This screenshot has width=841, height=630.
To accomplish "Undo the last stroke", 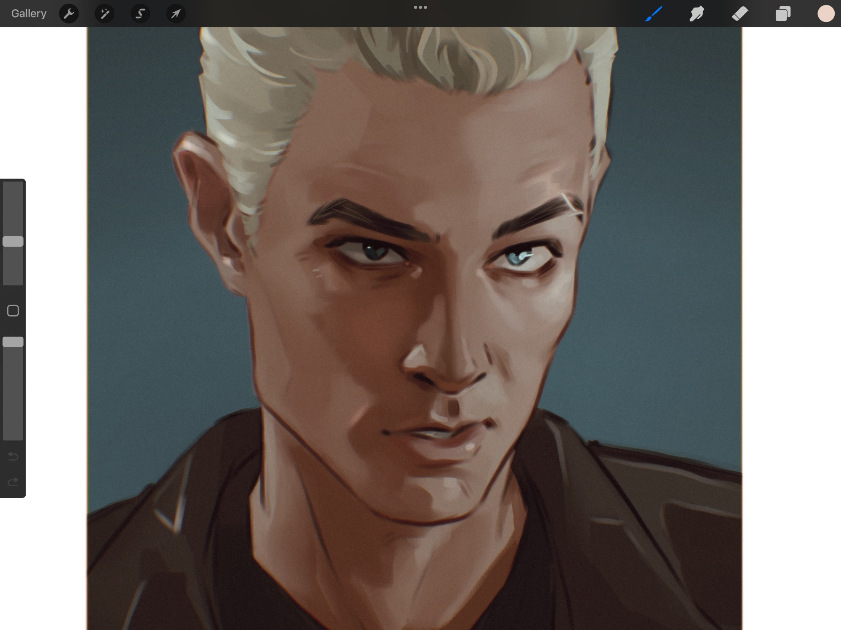I will [13, 456].
